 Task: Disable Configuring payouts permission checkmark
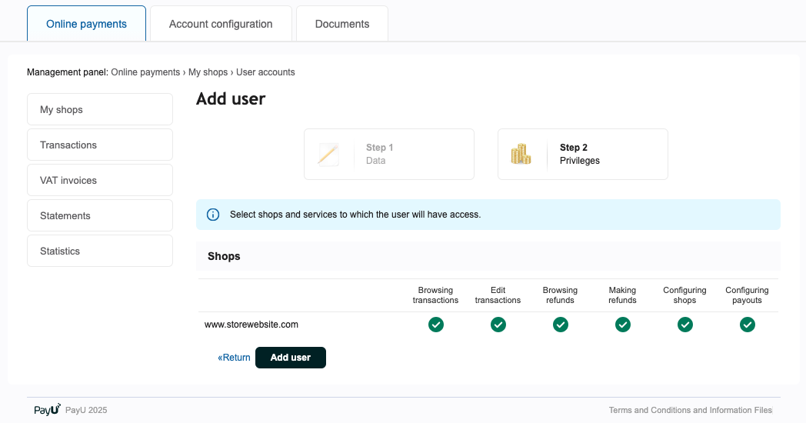click(x=748, y=325)
